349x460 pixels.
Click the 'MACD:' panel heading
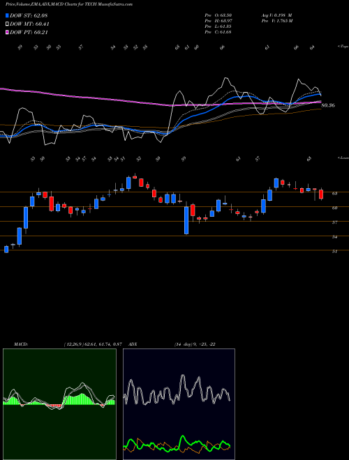tap(20, 344)
